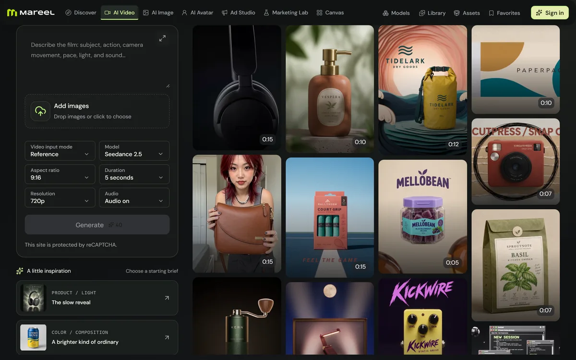This screenshot has width=576, height=360.
Task: Open The slow reveal brief arrow
Action: (167, 298)
